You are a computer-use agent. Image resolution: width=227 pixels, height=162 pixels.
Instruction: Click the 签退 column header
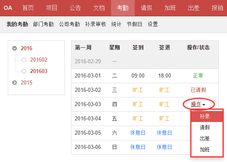[165, 47]
